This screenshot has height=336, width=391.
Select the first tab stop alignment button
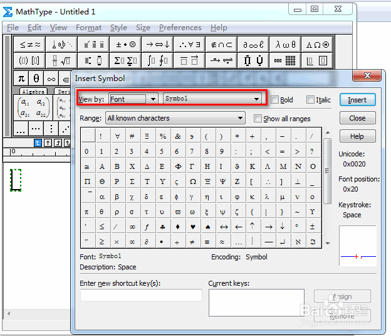coord(38,143)
